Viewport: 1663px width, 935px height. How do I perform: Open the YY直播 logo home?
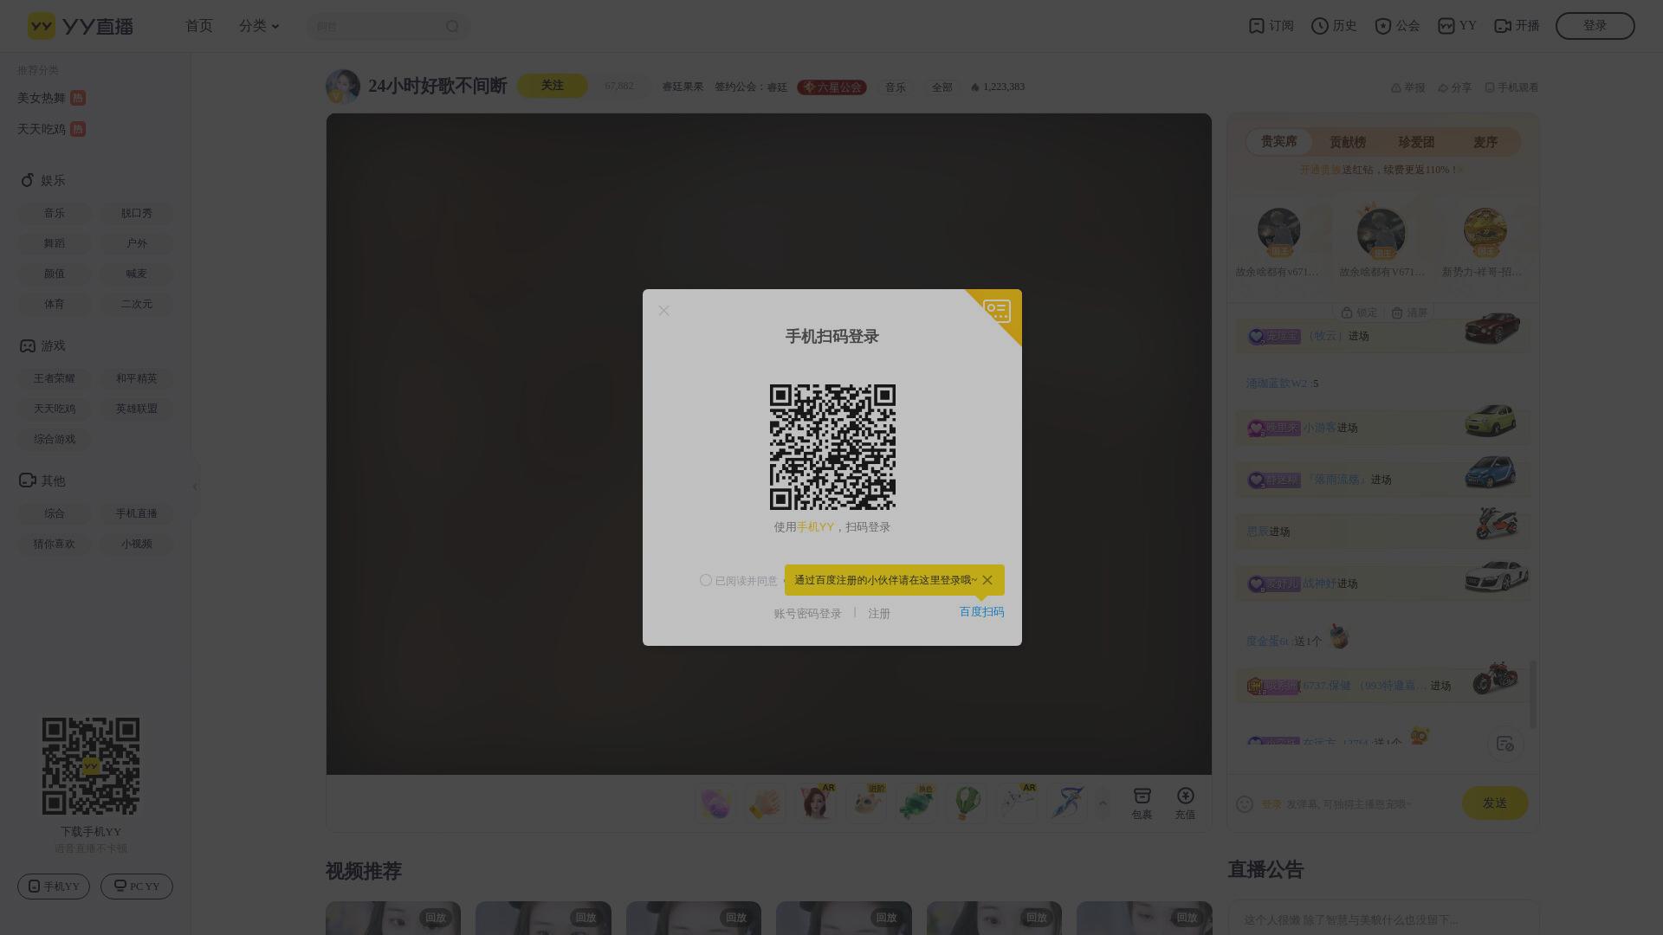coord(80,26)
